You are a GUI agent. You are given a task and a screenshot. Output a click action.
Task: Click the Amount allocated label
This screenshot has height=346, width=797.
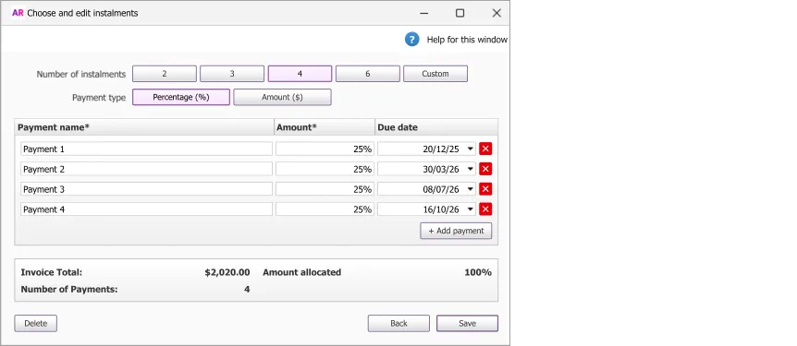pos(302,272)
